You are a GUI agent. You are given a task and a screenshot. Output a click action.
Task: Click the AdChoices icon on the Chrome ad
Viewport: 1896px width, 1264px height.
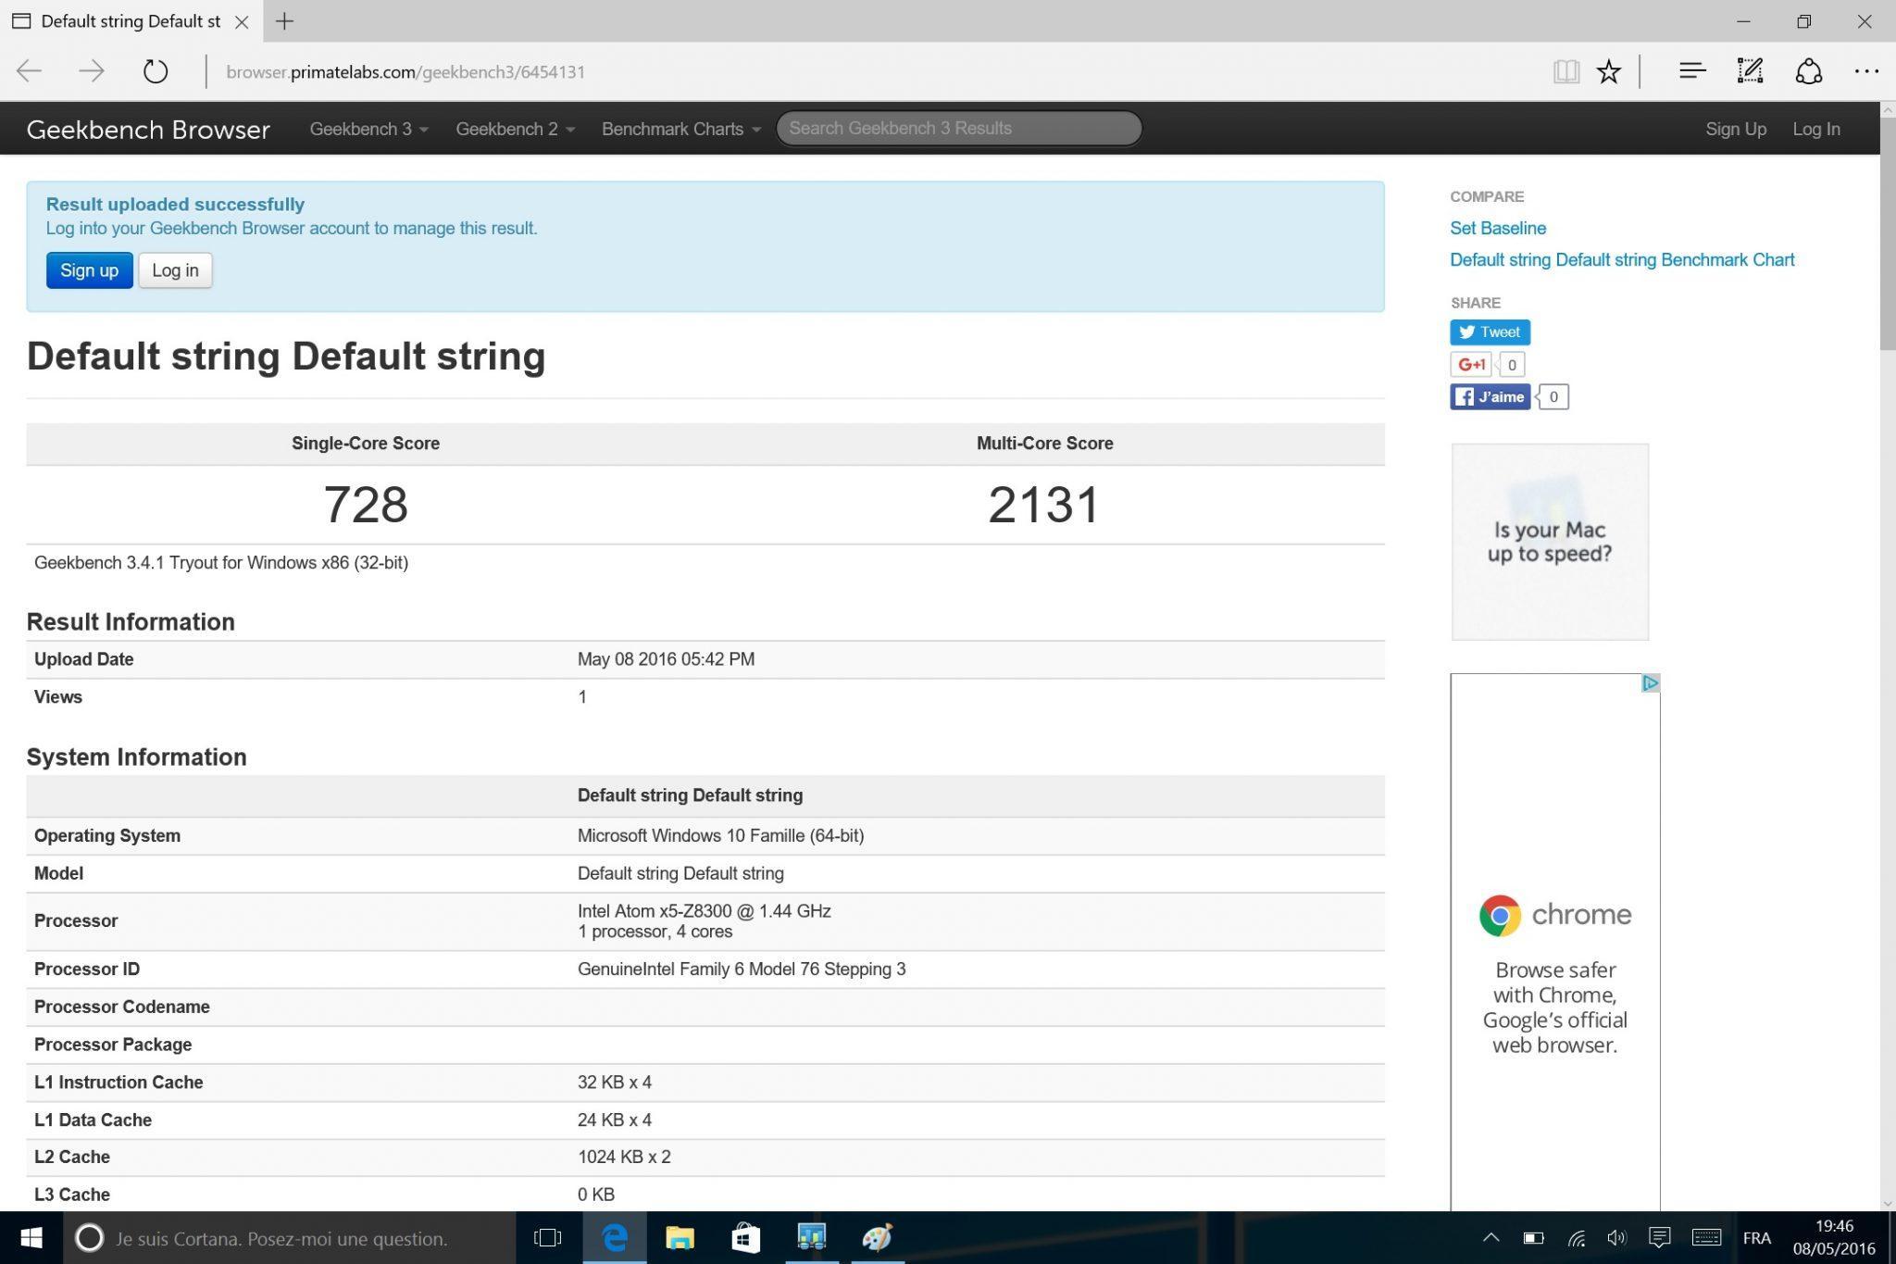click(x=1650, y=683)
